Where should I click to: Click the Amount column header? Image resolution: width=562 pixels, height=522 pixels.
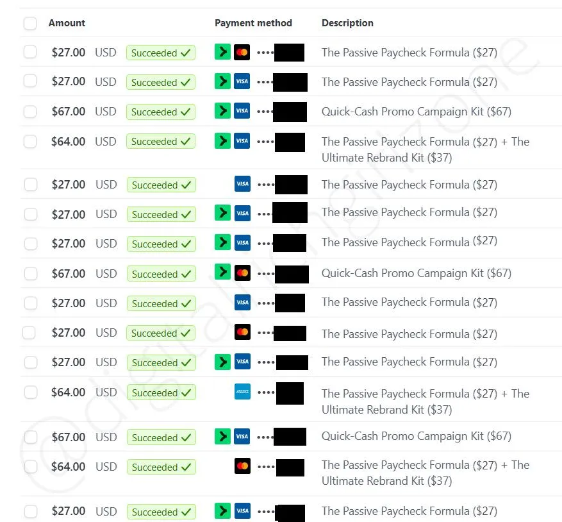pyautogui.click(x=67, y=23)
